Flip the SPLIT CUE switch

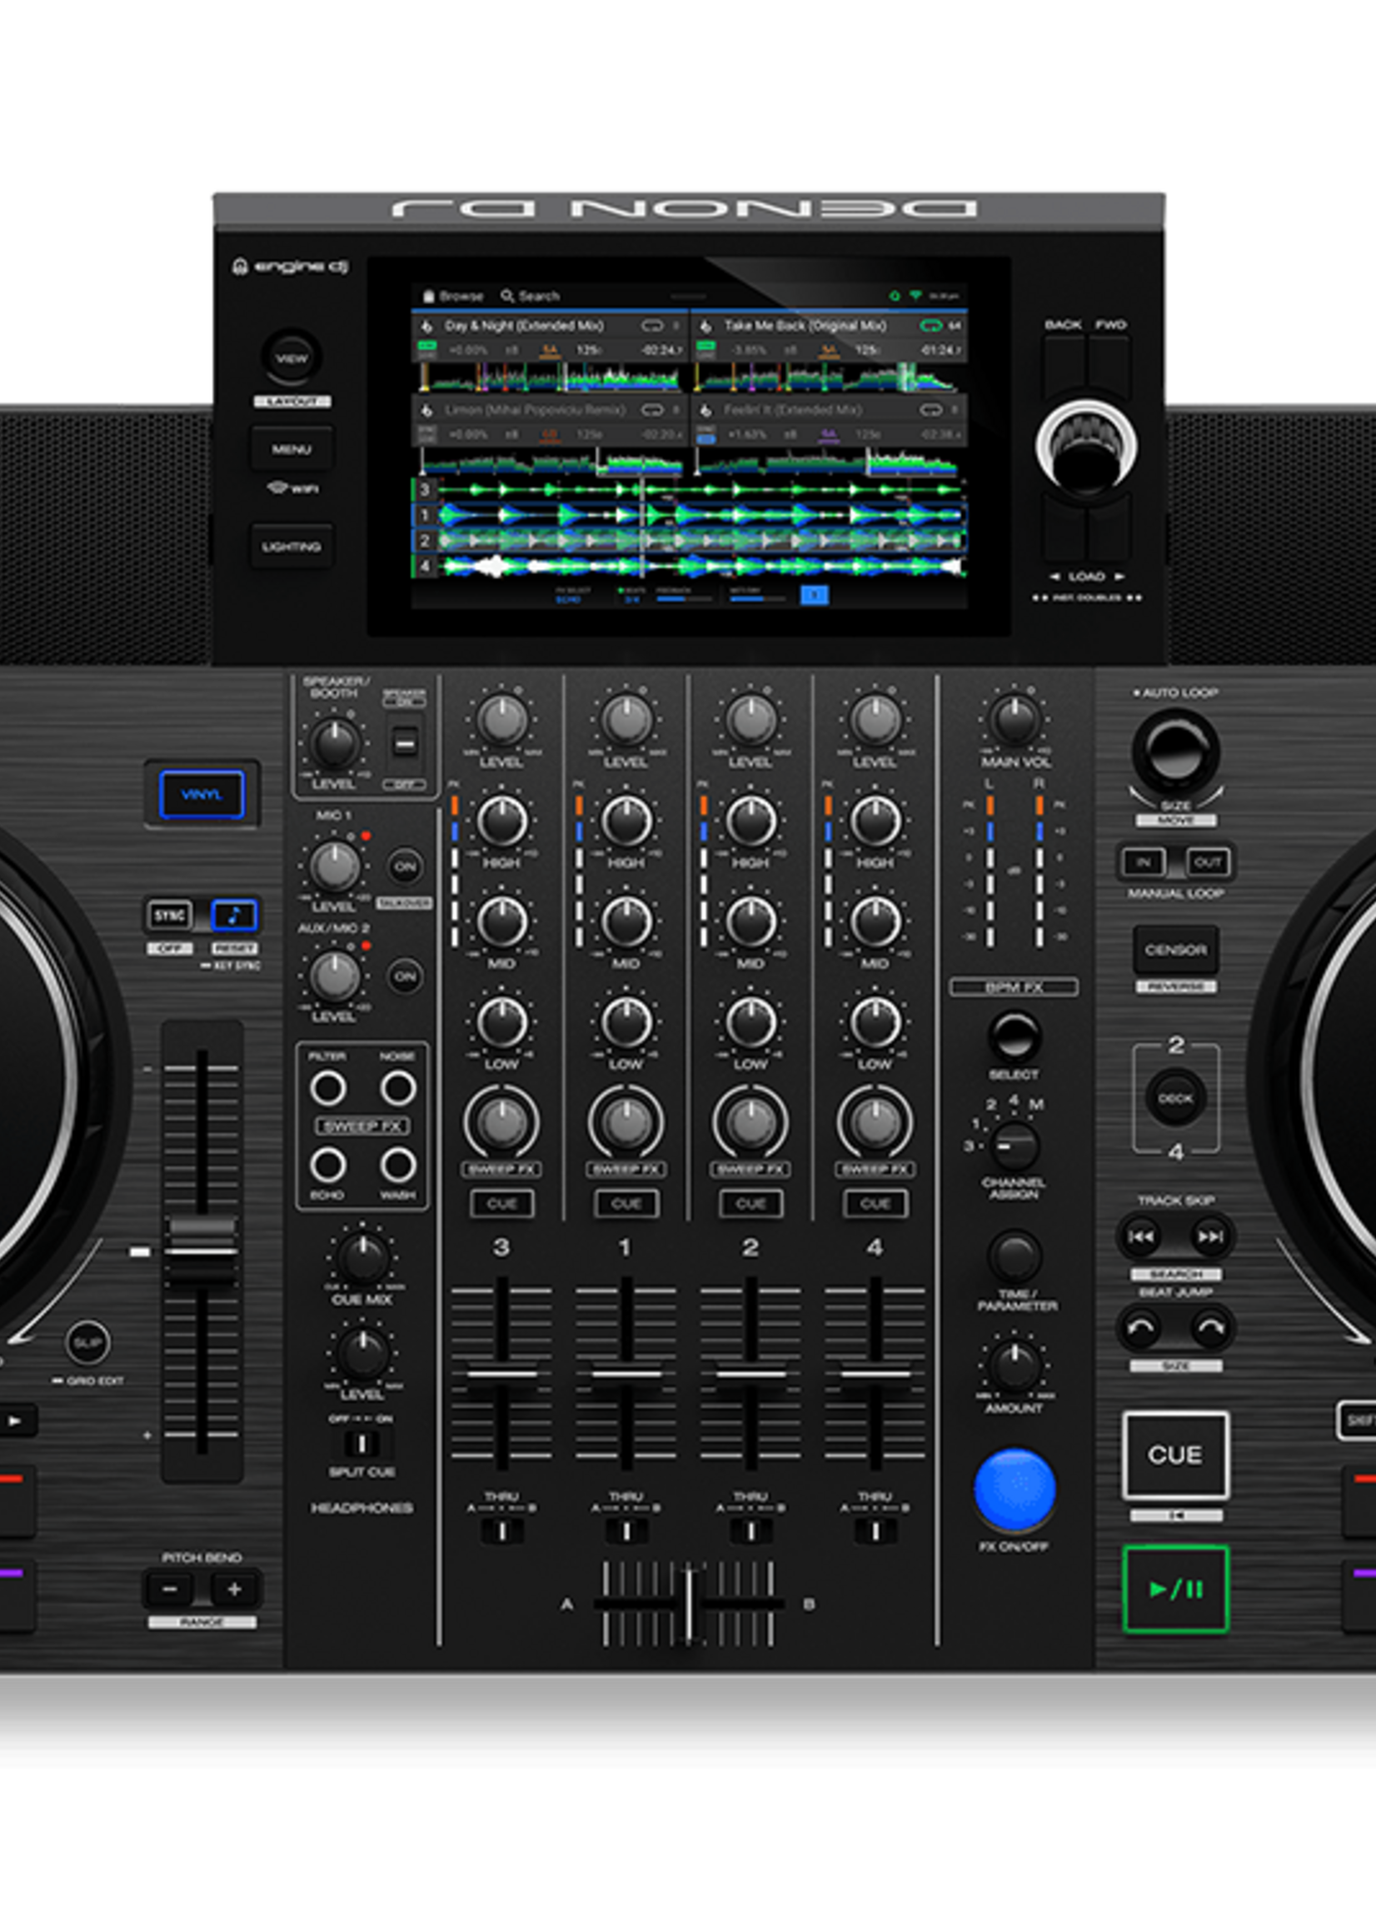(361, 1442)
